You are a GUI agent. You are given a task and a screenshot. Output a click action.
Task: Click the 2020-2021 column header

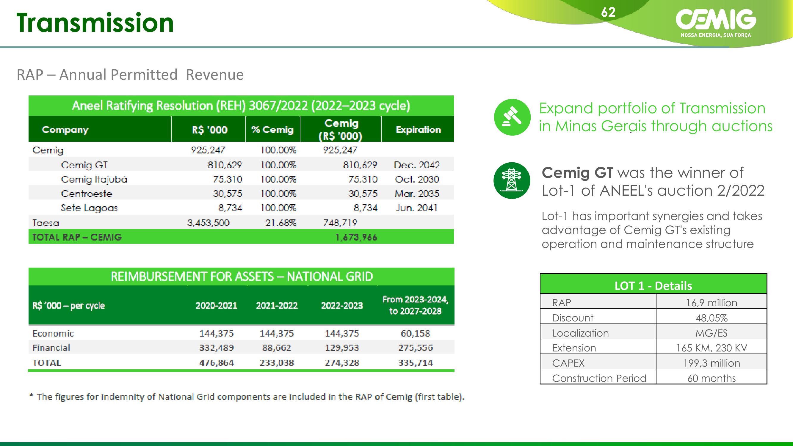tap(217, 306)
